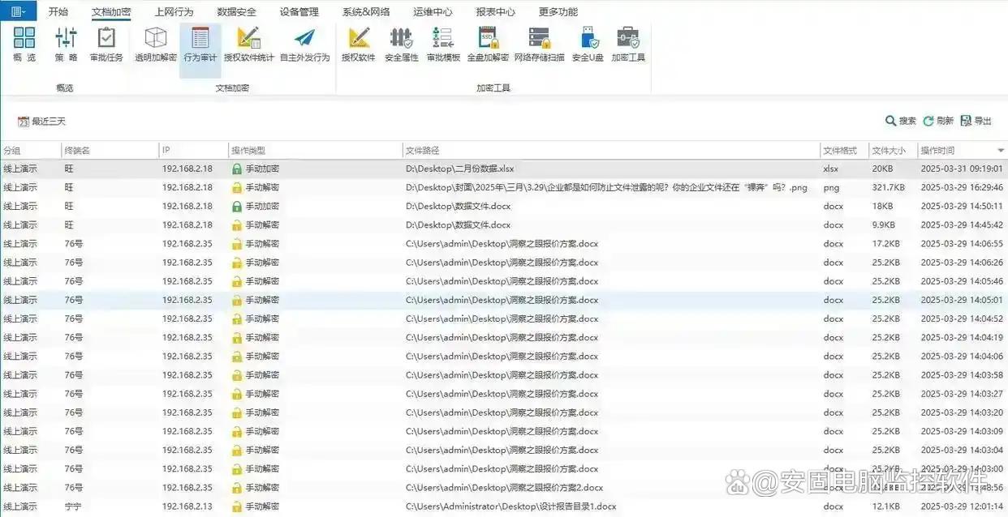Select the 设计报告目录1.docx row
The image size is (1008, 517).
(x=504, y=506)
